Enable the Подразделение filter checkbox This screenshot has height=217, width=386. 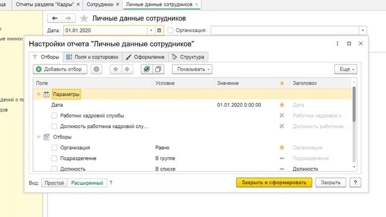pos(54,158)
